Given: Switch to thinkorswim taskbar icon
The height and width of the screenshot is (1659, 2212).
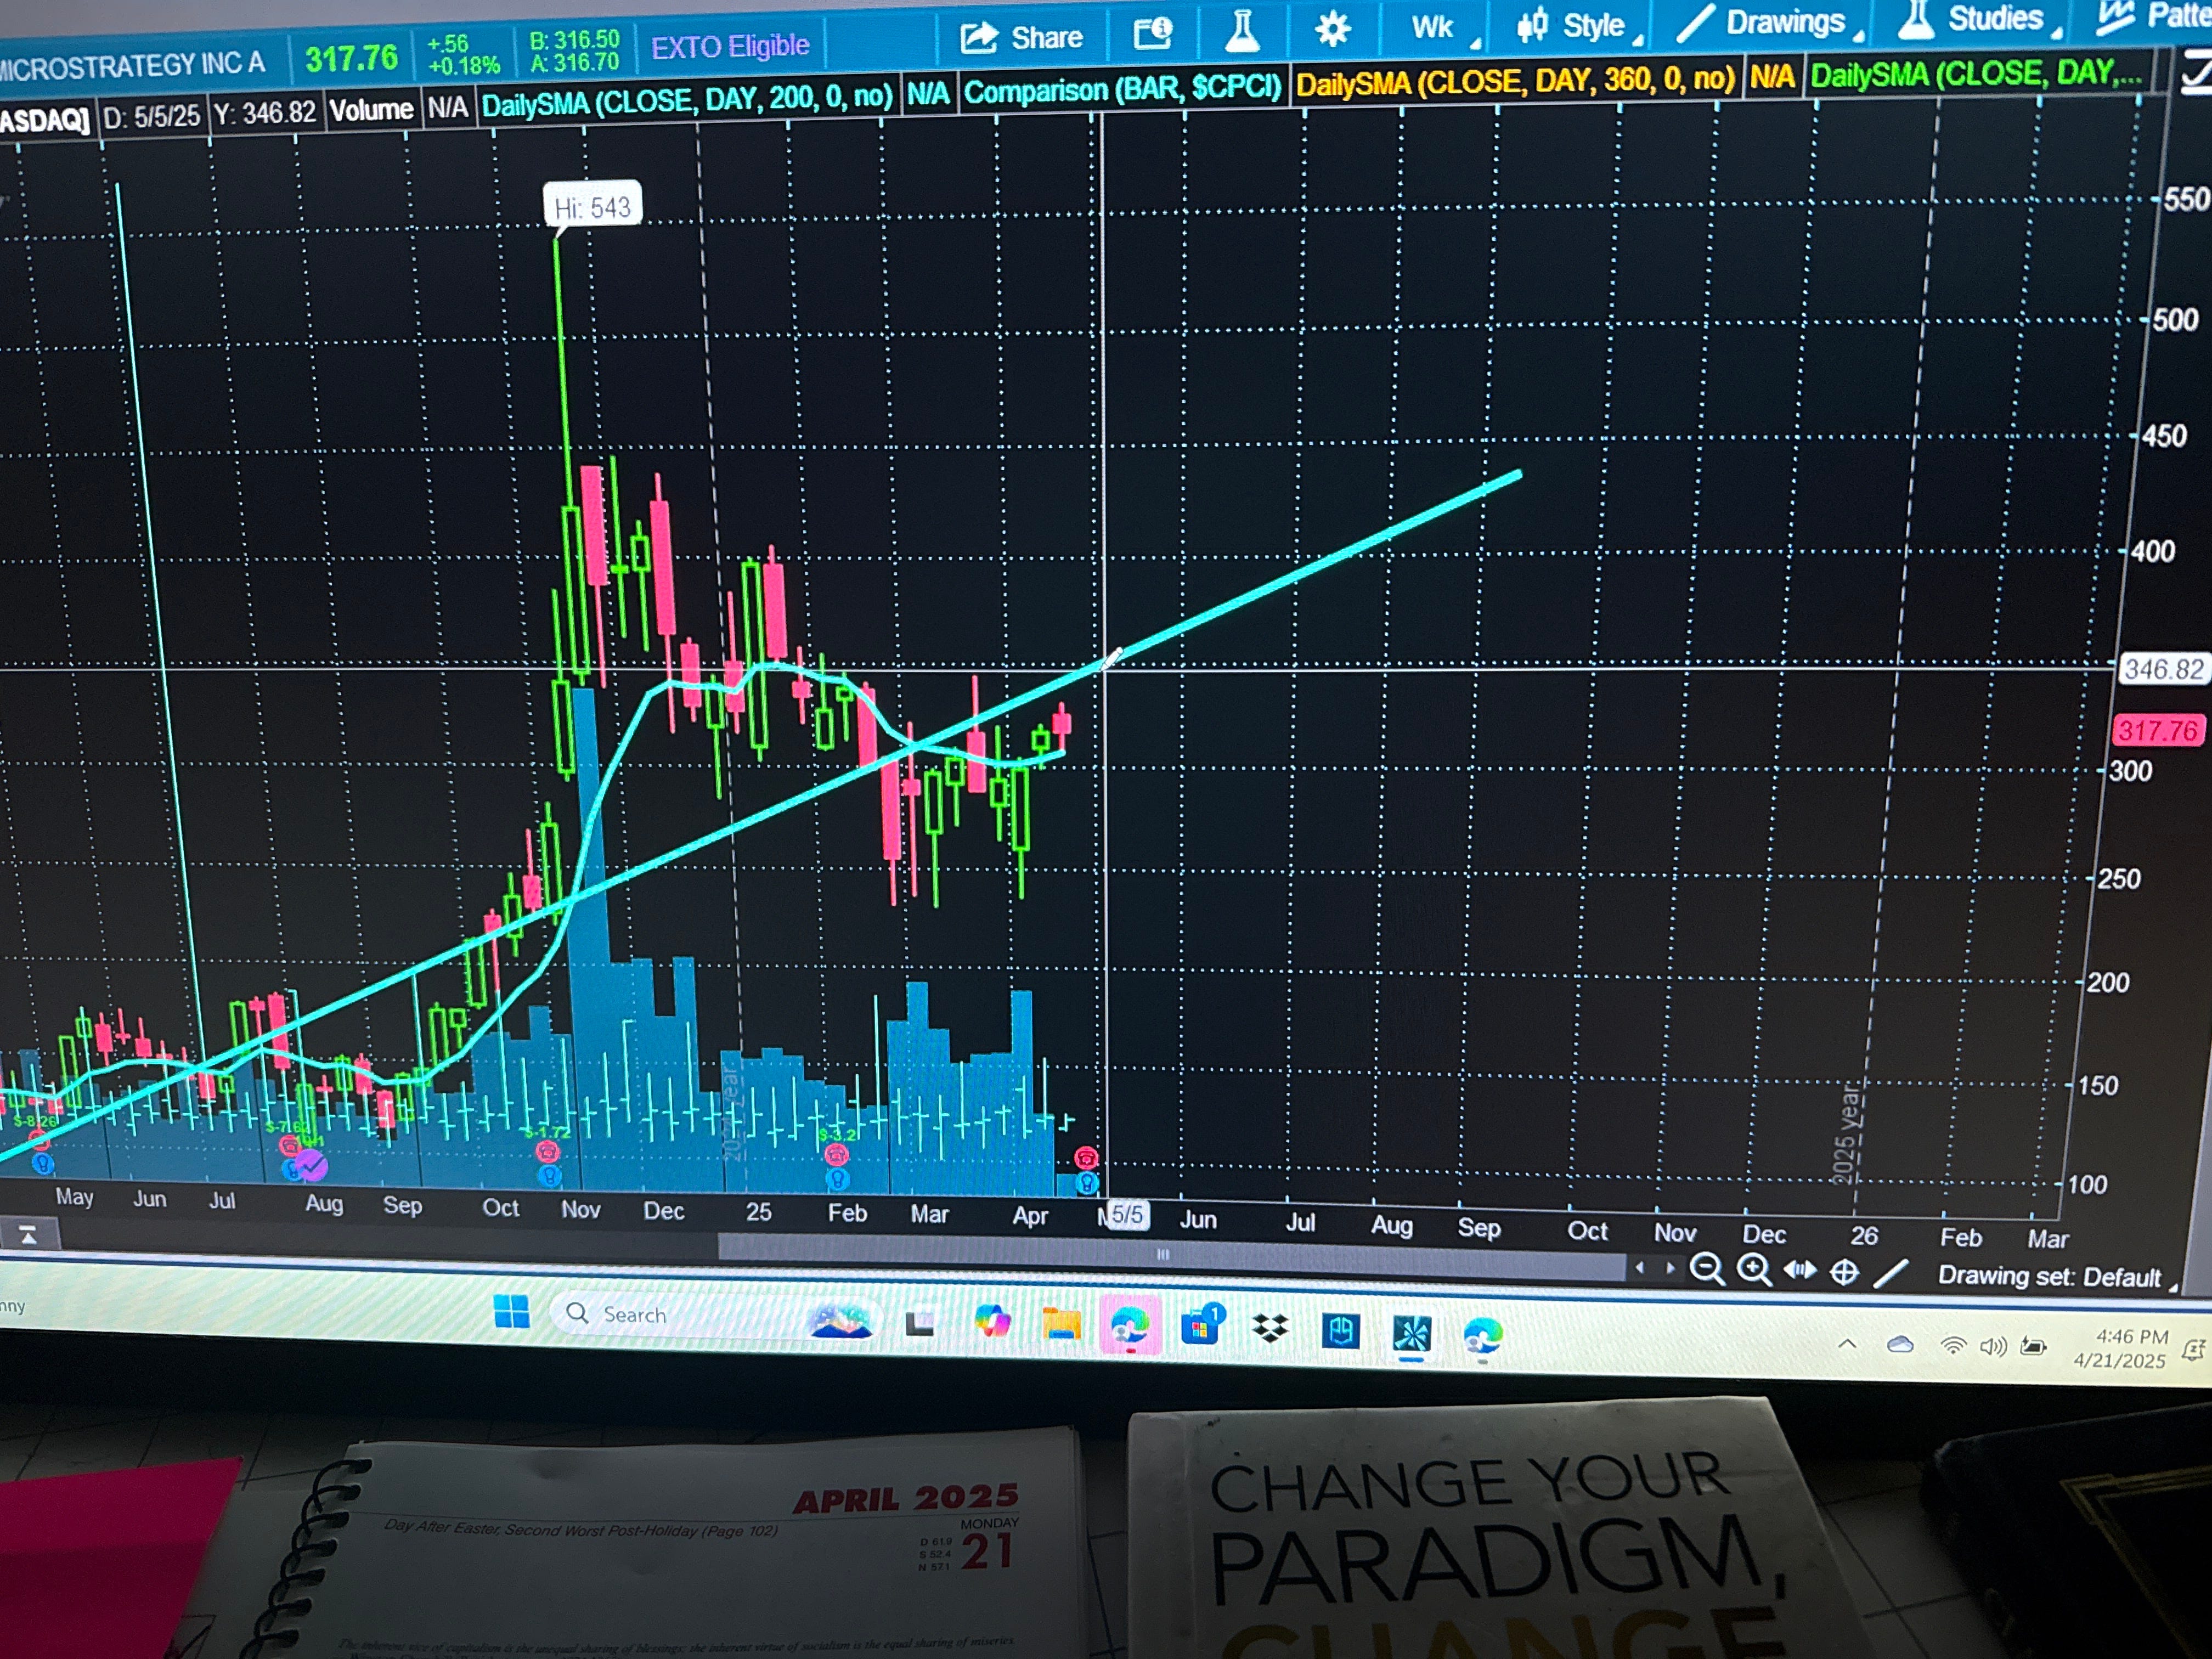Looking at the screenshot, I should coord(1412,1334).
